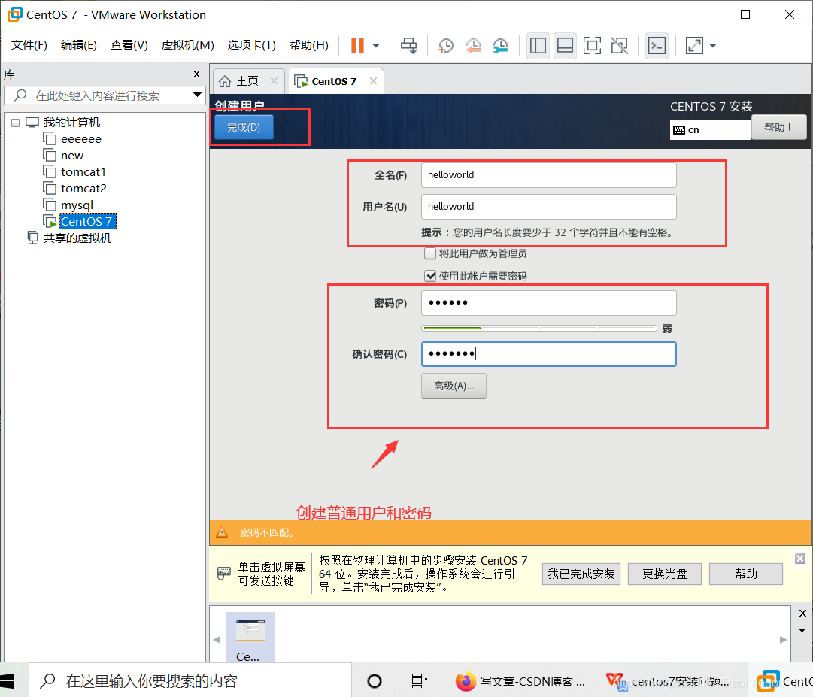Collapse the 我的计算机 tree node
Viewport: 813px width, 697px height.
(x=16, y=123)
